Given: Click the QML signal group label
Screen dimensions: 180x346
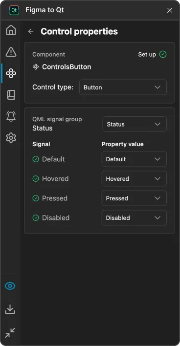Looking at the screenshot, I should 57,119.
